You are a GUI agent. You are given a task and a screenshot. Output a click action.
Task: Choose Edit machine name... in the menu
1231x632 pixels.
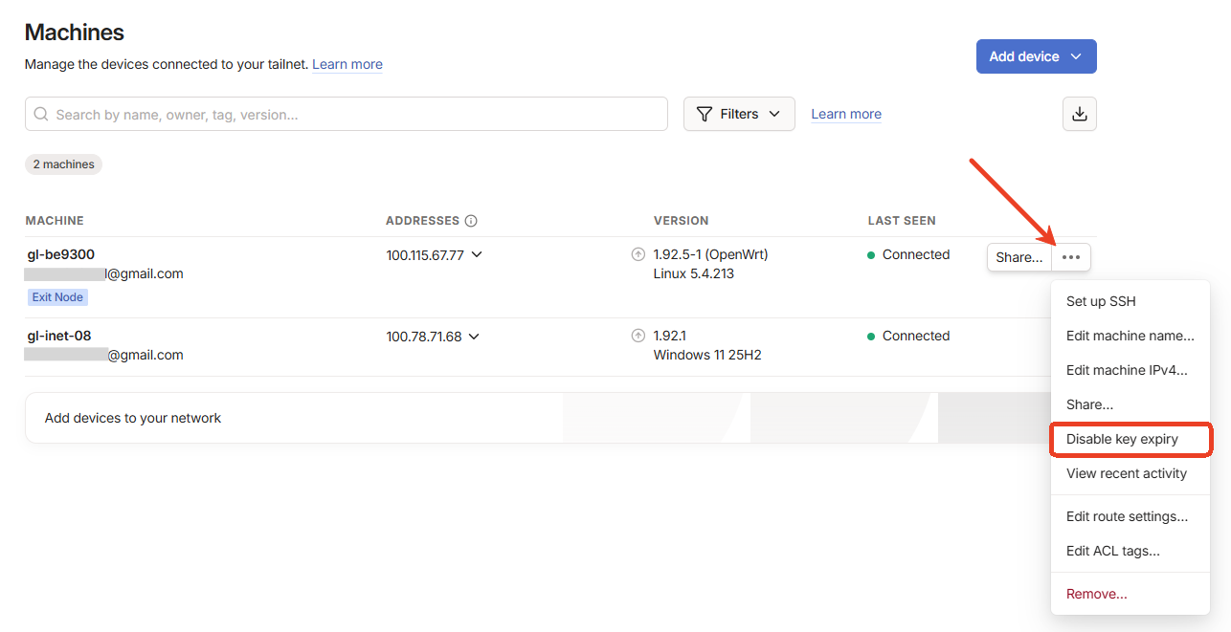(x=1130, y=336)
